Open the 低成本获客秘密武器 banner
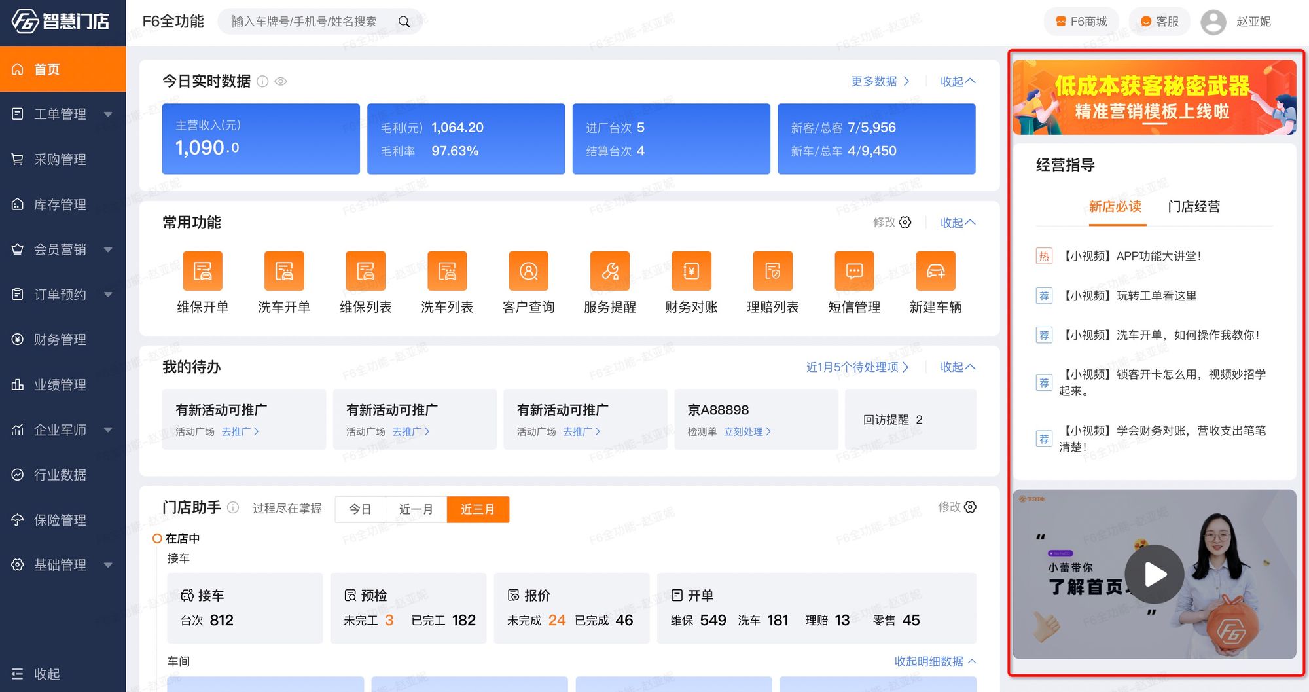This screenshot has width=1309, height=692. [x=1155, y=98]
